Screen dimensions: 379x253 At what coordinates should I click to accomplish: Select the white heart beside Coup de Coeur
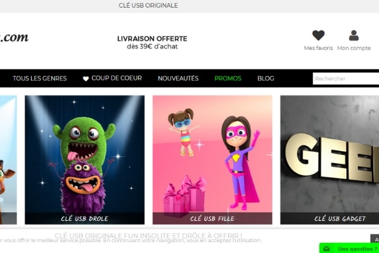(x=85, y=78)
